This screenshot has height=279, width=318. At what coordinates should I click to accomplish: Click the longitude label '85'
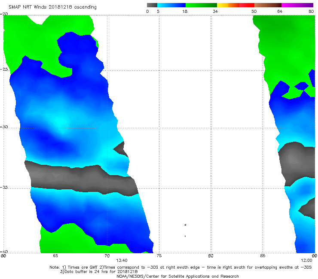tap(263, 256)
